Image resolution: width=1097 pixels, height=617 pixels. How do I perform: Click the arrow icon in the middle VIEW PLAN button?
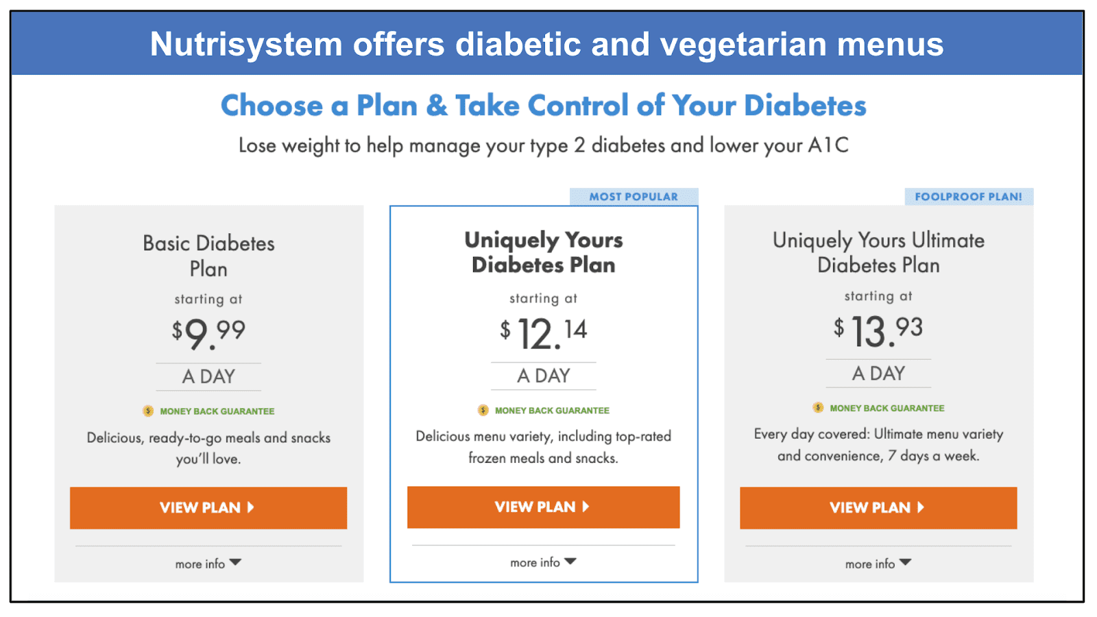click(x=586, y=507)
